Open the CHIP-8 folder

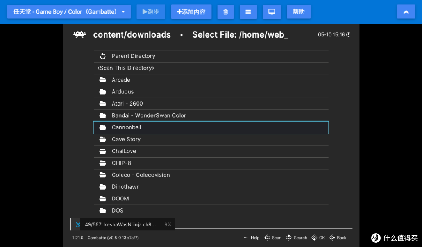click(x=211, y=163)
